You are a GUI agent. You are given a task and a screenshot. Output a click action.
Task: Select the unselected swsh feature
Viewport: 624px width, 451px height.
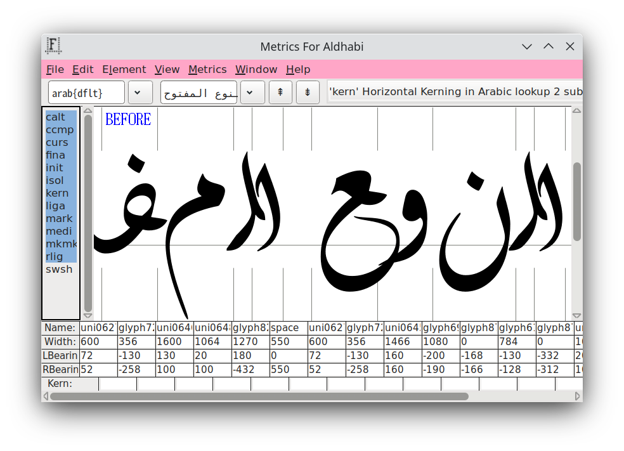(x=61, y=270)
